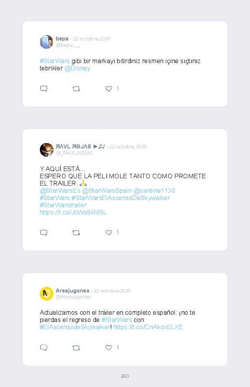Retweet the Areajugones tweet
250x387 pixels.
76,348
